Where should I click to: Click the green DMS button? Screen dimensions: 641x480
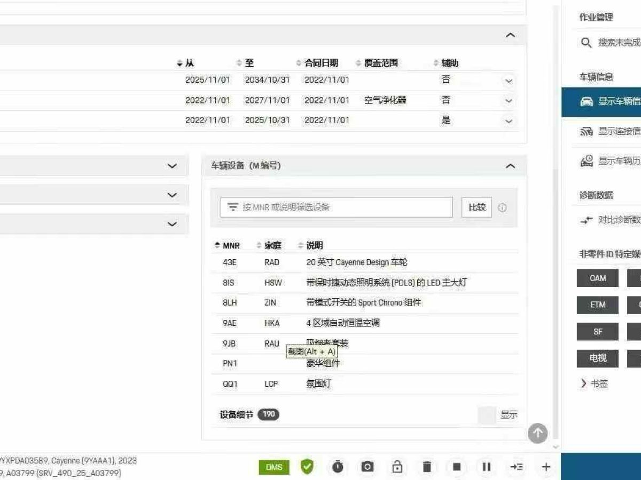274,467
